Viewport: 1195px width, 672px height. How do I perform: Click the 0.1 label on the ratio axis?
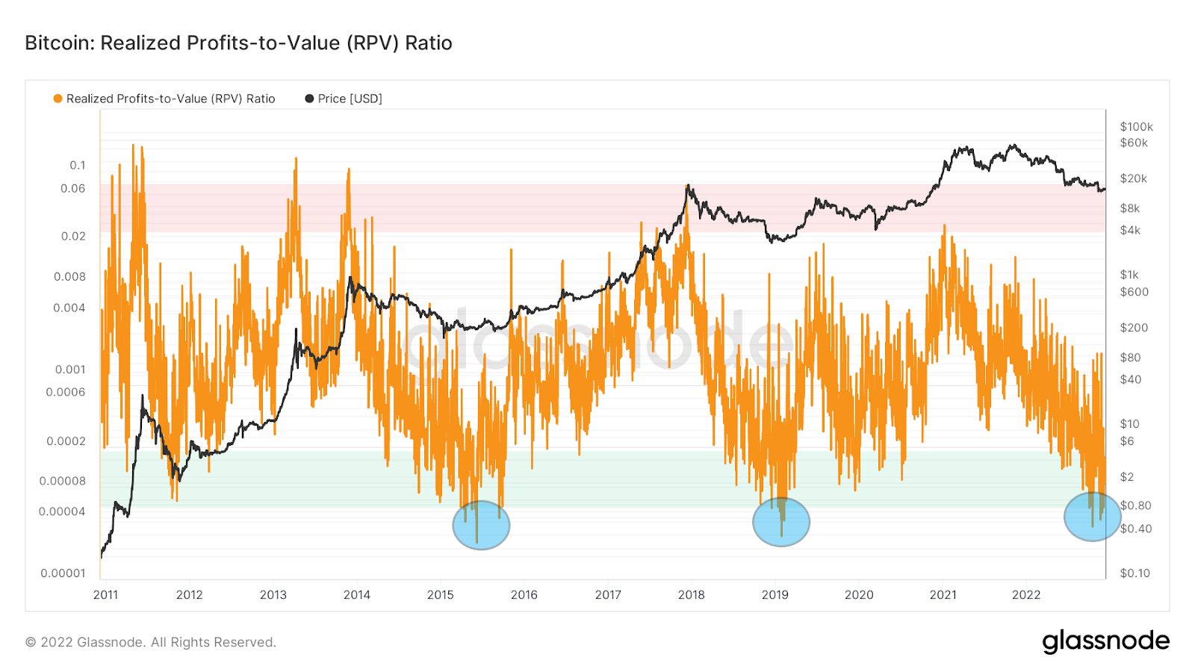78,165
